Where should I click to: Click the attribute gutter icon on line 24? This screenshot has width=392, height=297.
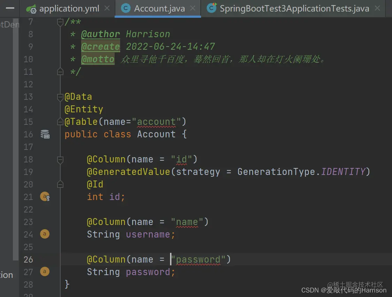(45, 234)
